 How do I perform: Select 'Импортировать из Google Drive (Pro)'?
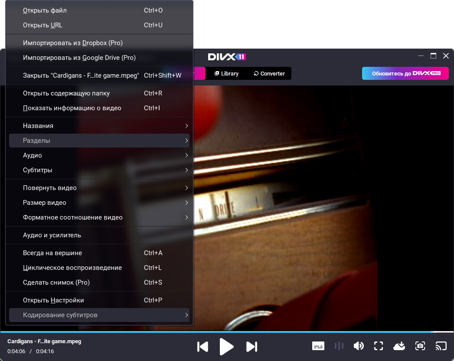99,58
